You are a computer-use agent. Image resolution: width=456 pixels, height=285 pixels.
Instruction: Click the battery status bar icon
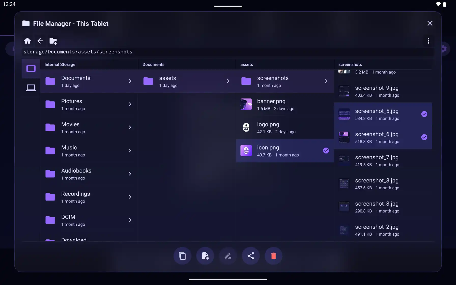[x=445, y=4]
